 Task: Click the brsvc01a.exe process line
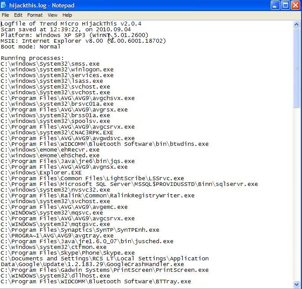click(x=57, y=104)
